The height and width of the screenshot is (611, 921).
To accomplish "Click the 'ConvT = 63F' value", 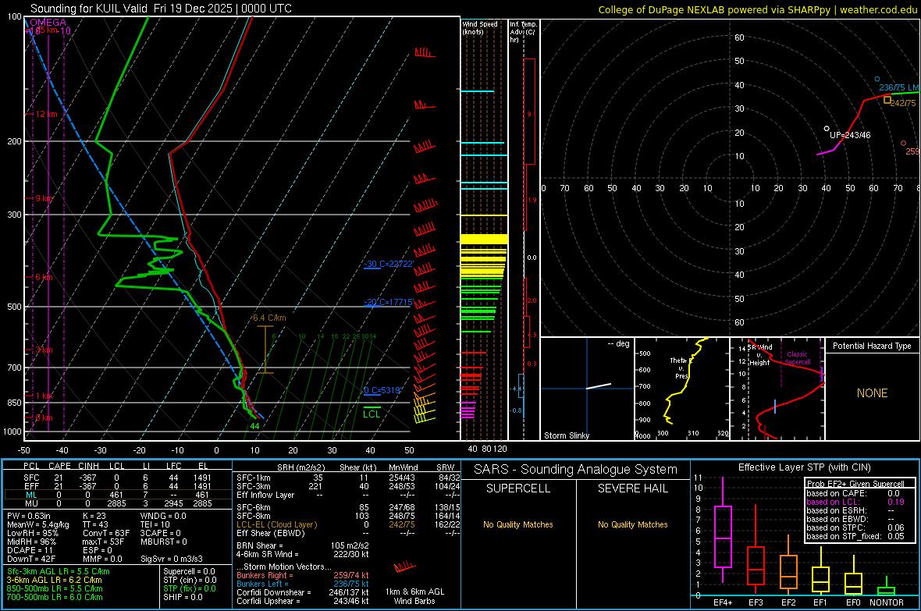I will [106, 533].
